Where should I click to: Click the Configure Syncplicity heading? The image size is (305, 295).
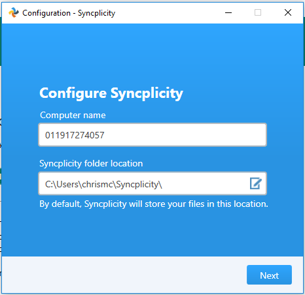tap(111, 93)
